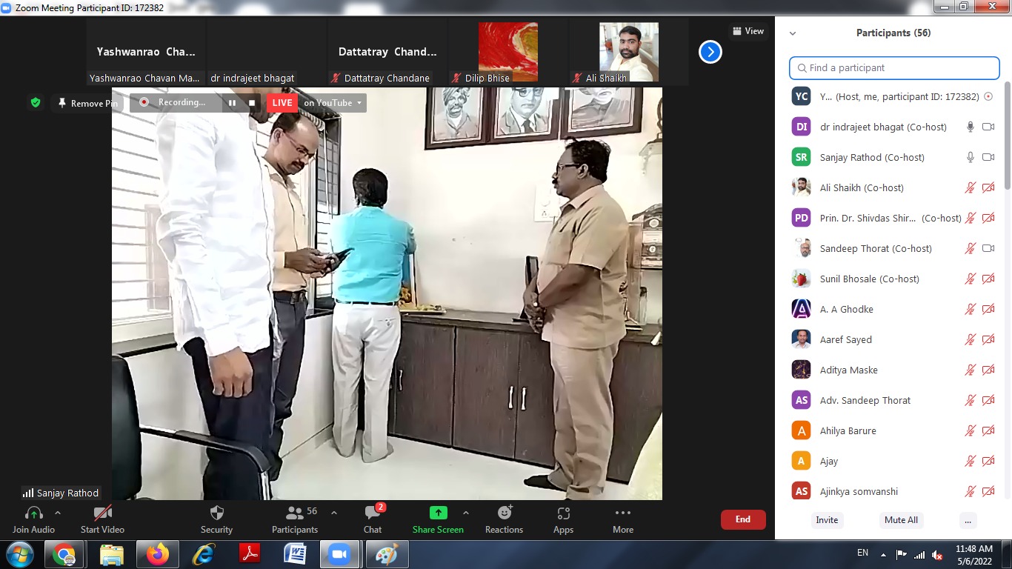Open the Participants panel icon
This screenshot has height=569, width=1012.
click(295, 513)
